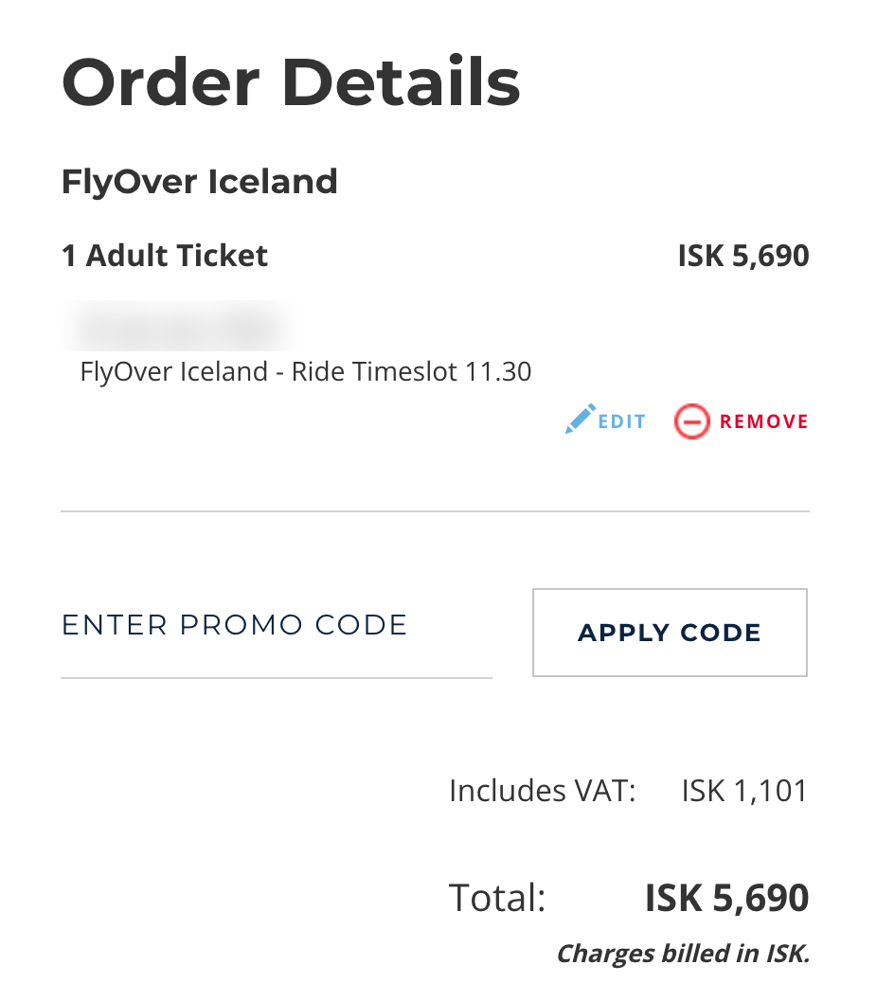The height and width of the screenshot is (983, 877).
Task: Click the horizontal divider under the ticket item
Action: coord(435,511)
